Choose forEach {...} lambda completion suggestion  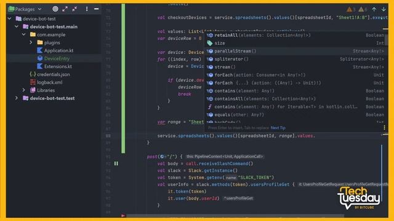[x=295, y=83]
